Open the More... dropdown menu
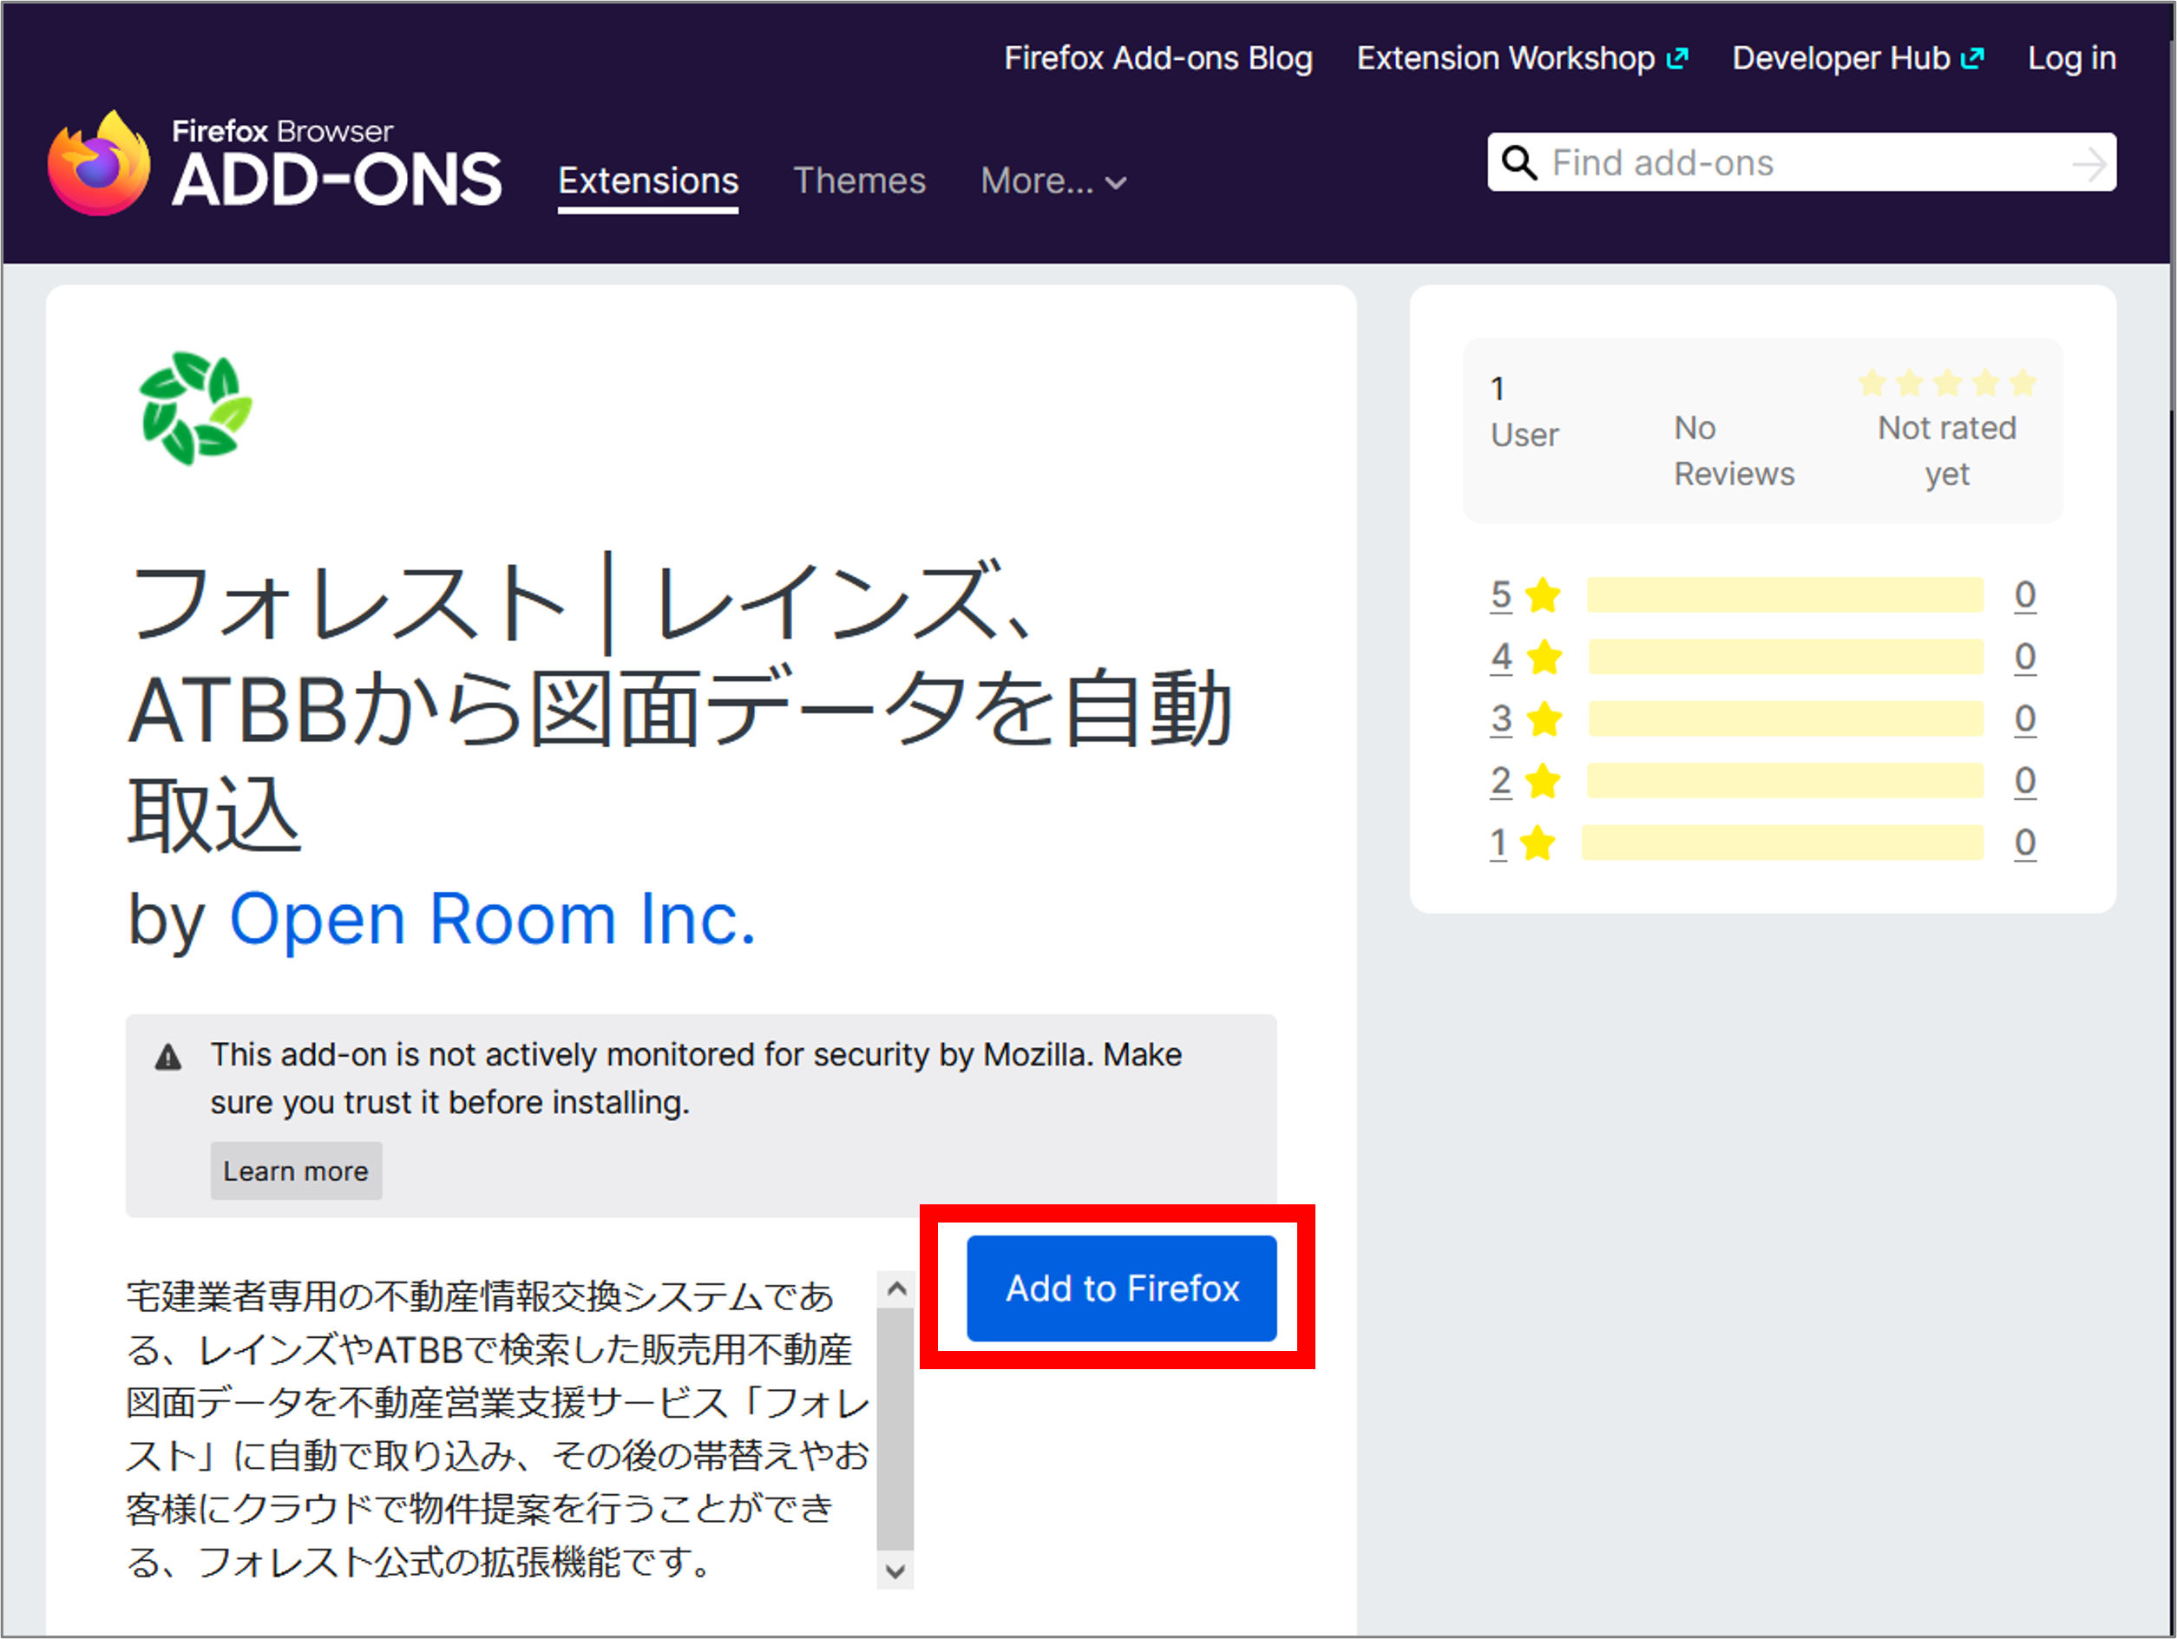The width and height of the screenshot is (2177, 1639). (1053, 181)
